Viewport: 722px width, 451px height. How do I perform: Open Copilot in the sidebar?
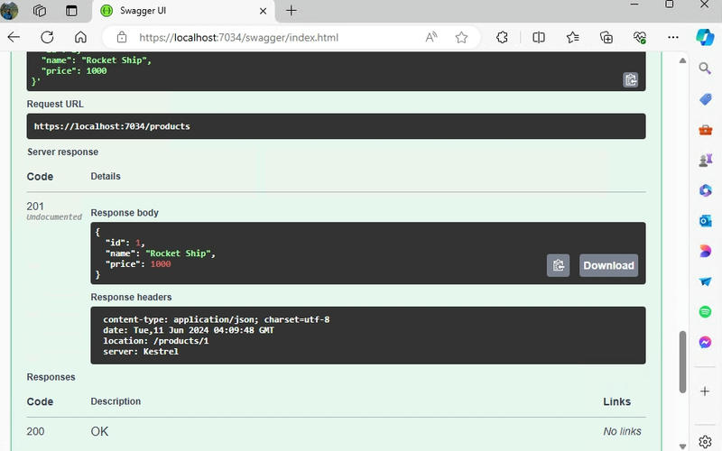tap(705, 37)
